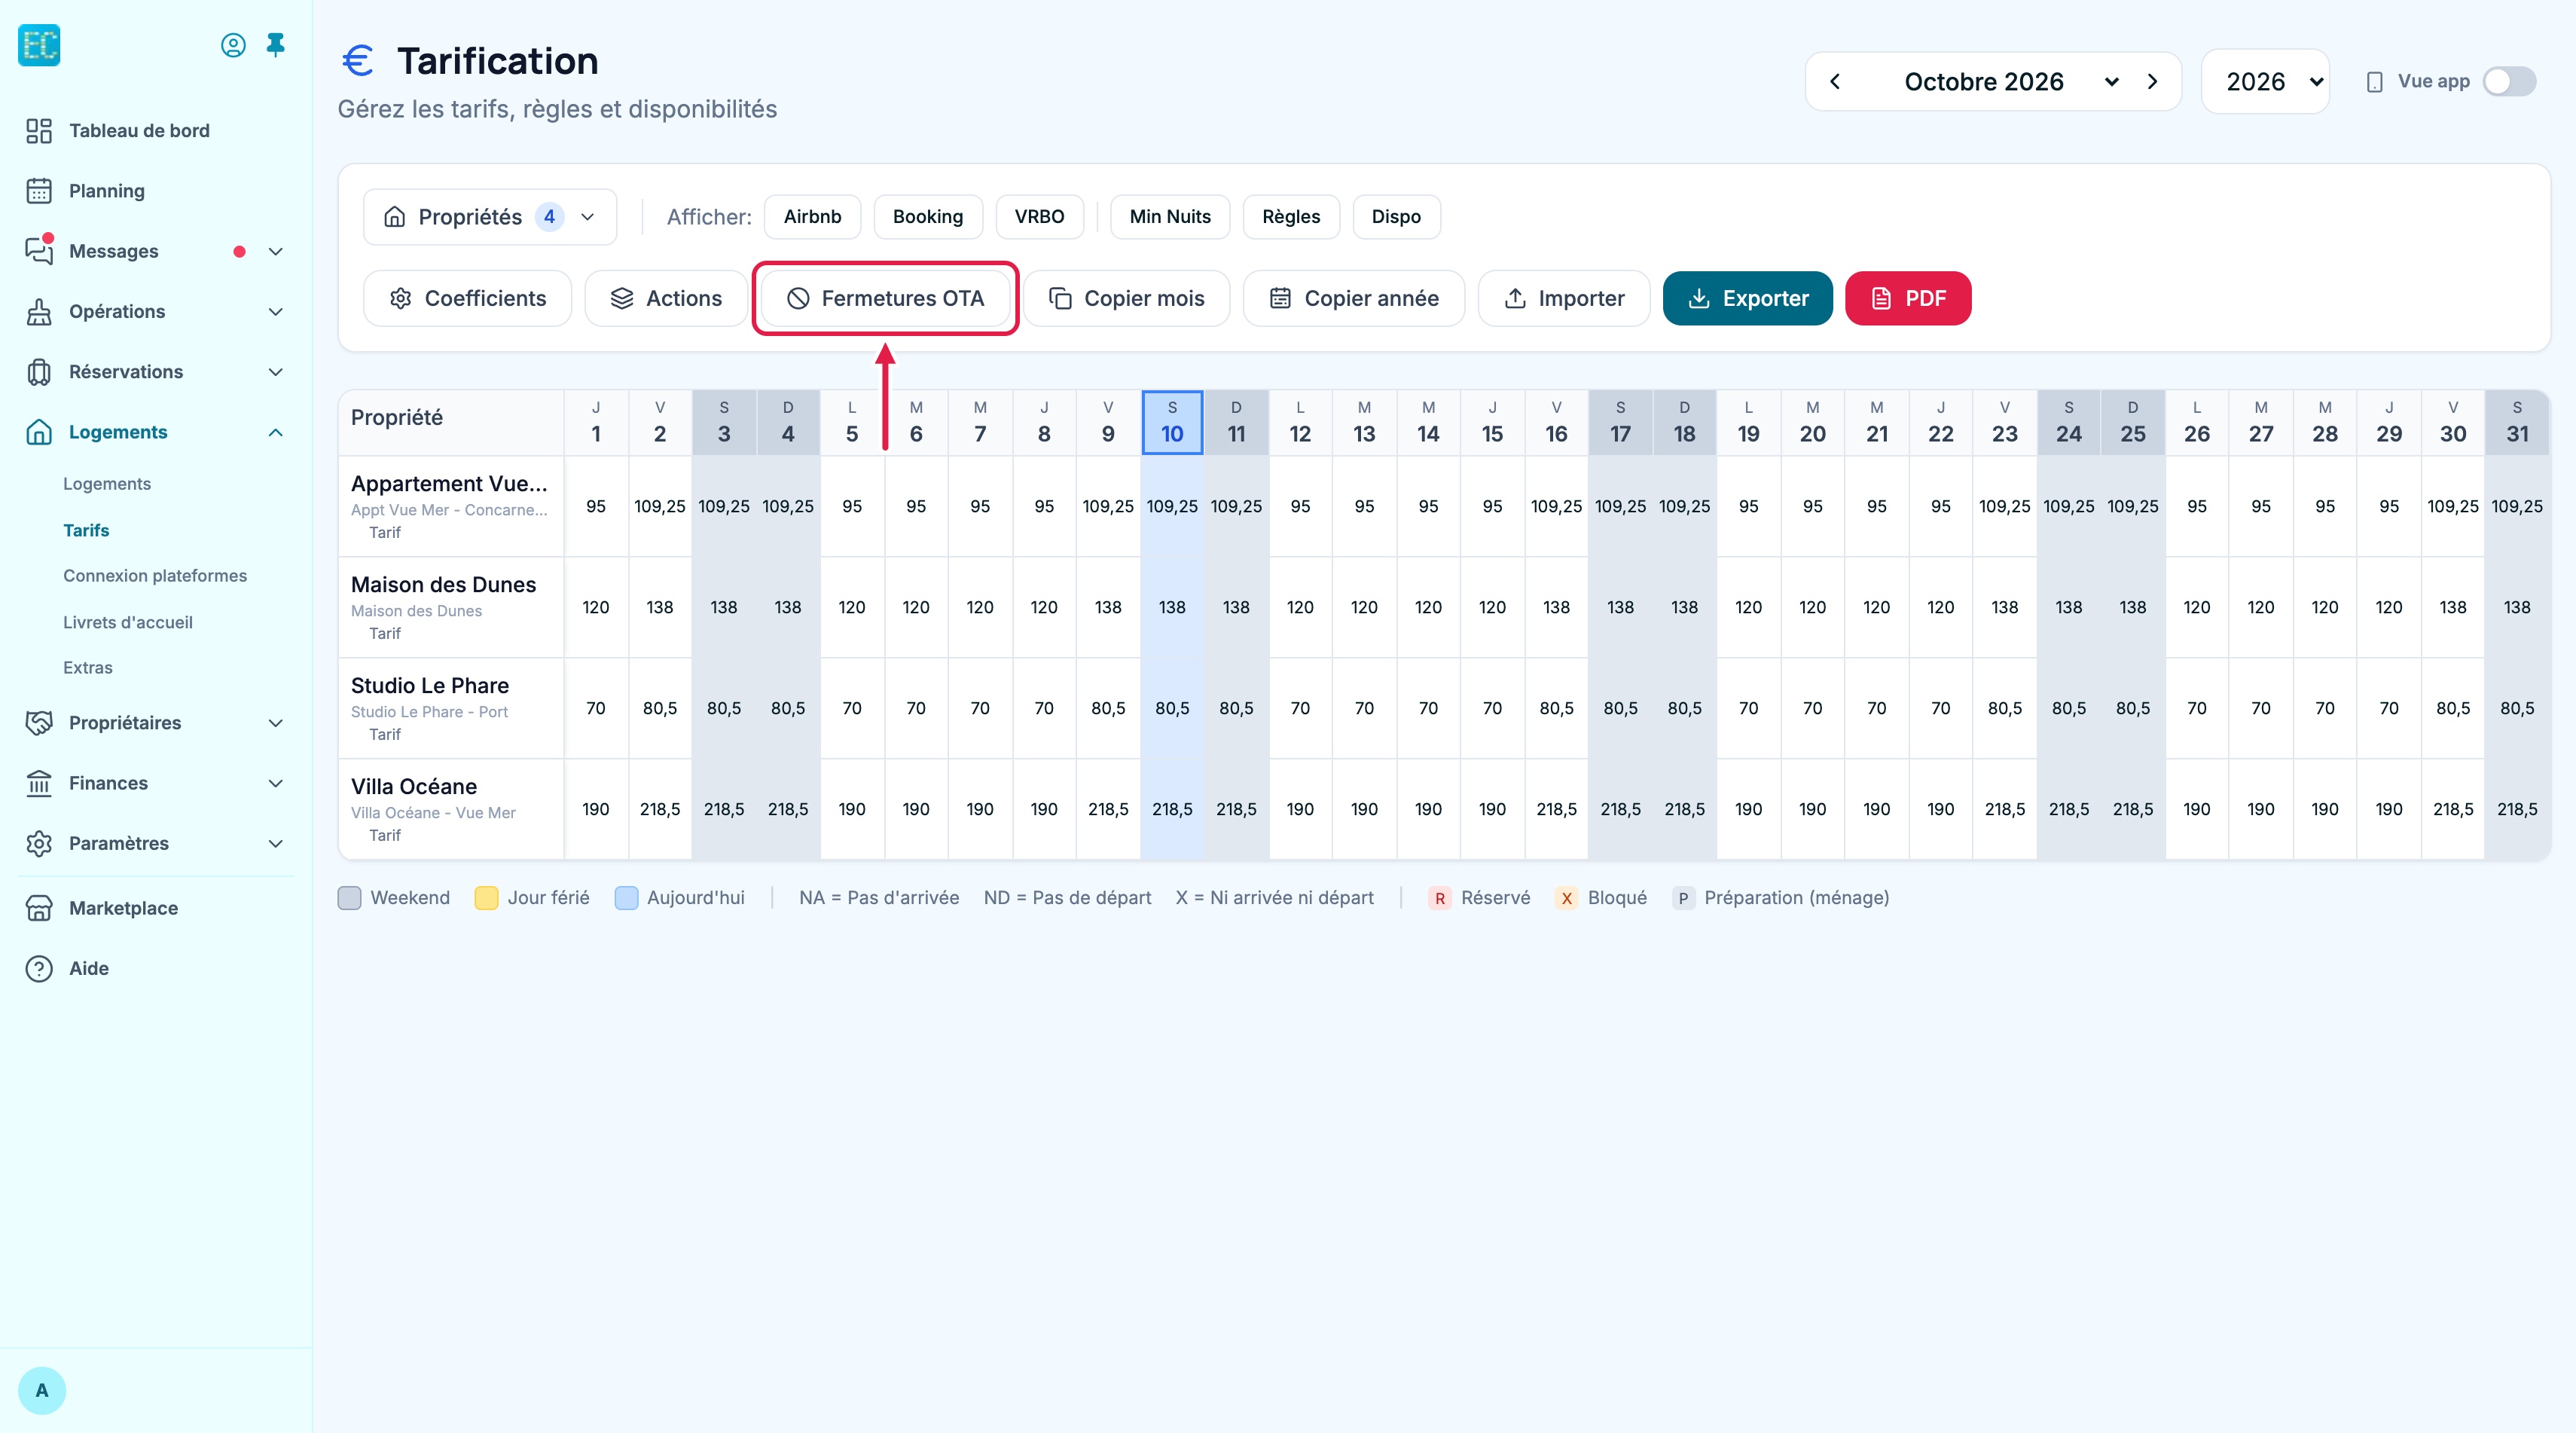Click the Actions button
Screen dimensions: 2576x1433
pyautogui.click(x=666, y=298)
